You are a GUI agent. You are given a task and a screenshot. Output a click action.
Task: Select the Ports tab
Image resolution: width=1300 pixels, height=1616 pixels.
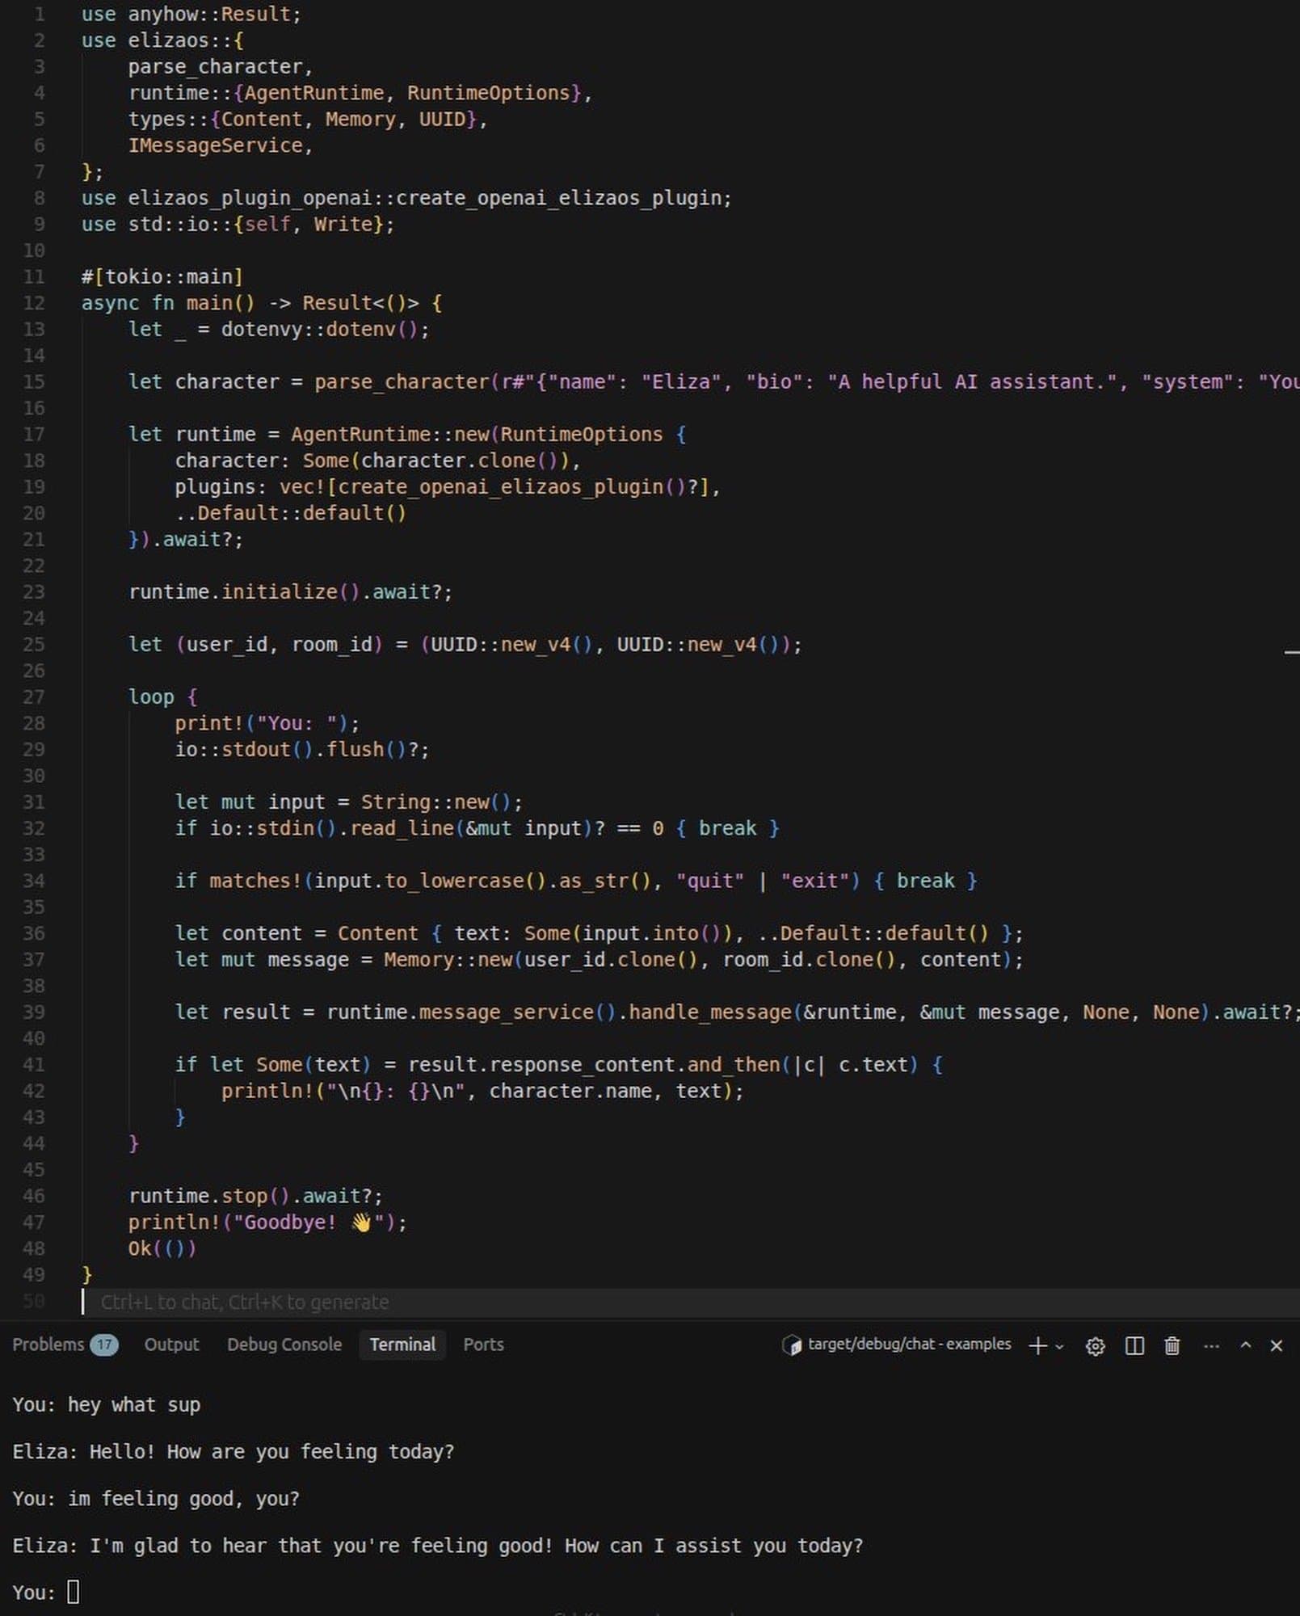tap(482, 1344)
